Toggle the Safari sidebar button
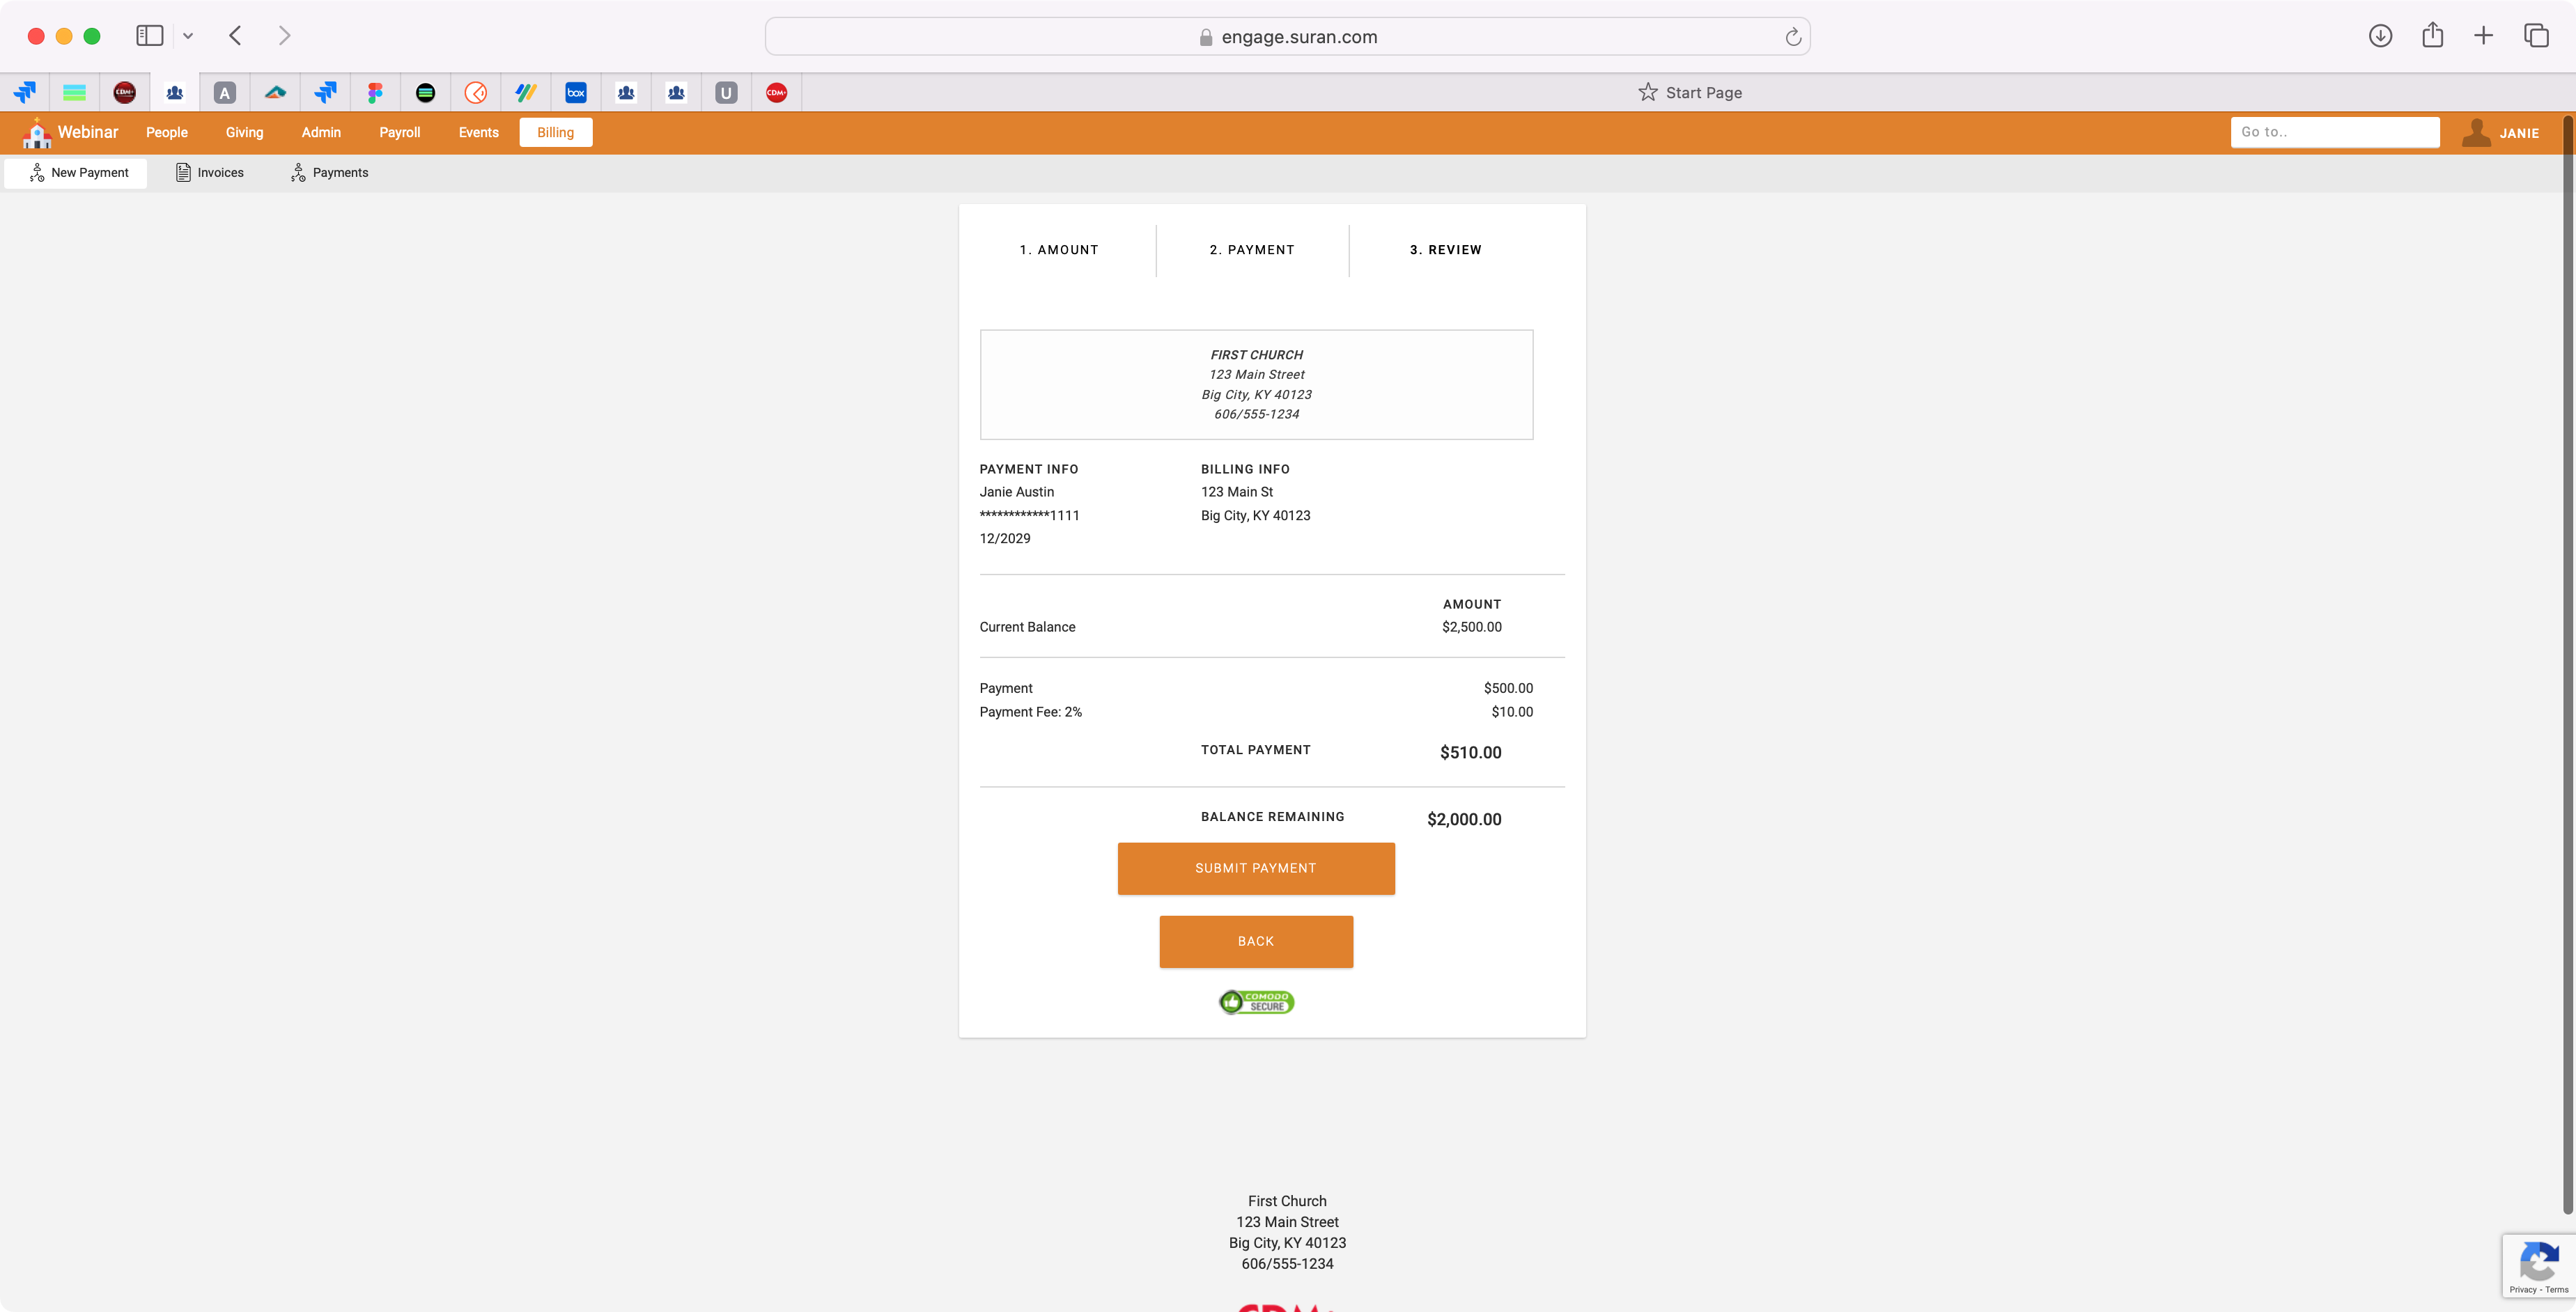Screen dimensions: 2576x1312 click(x=150, y=36)
